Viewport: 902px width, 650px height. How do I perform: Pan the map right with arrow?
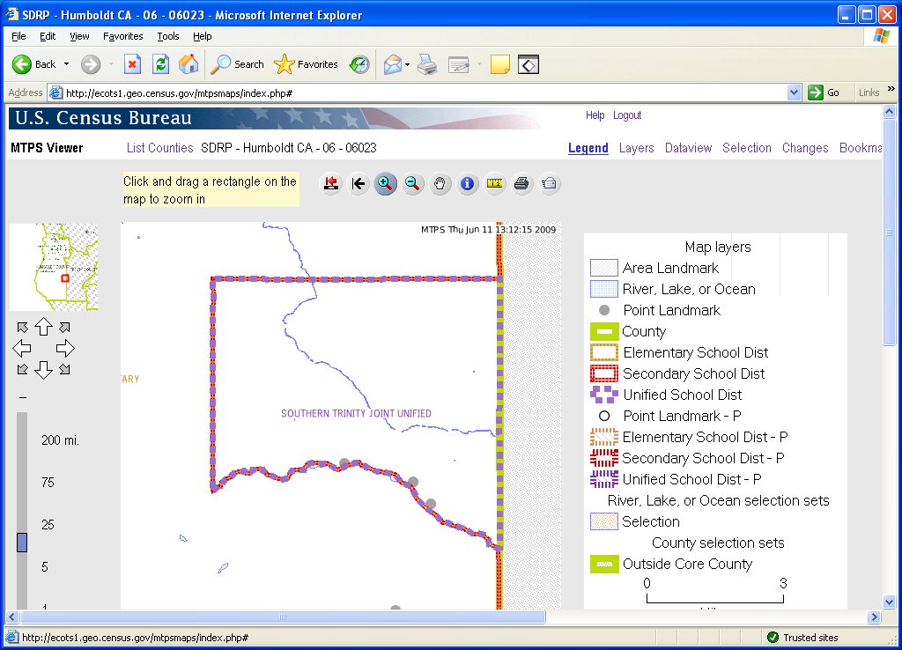pos(65,348)
